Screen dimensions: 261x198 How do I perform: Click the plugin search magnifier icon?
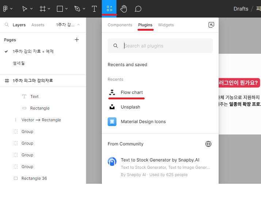coord(115,46)
